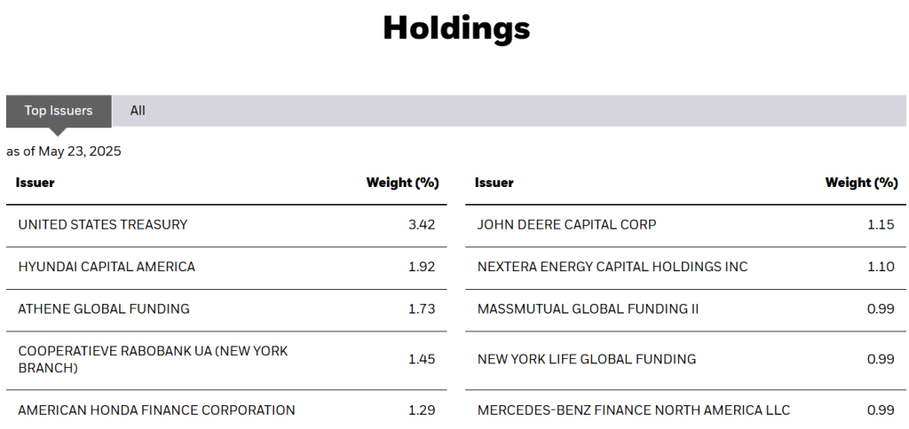Click NextEra Energy Capital Holdings Inc
Screen dimensions: 909x429
613,267
